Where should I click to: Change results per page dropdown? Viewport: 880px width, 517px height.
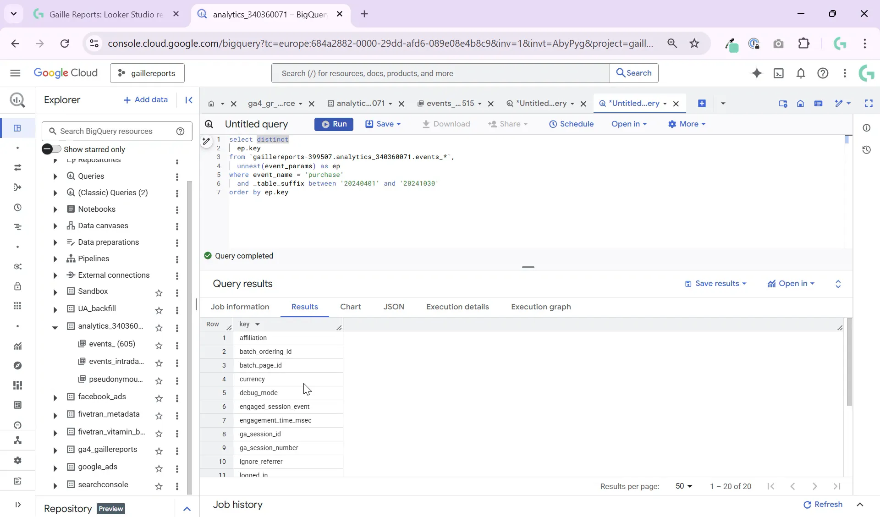[684, 486]
